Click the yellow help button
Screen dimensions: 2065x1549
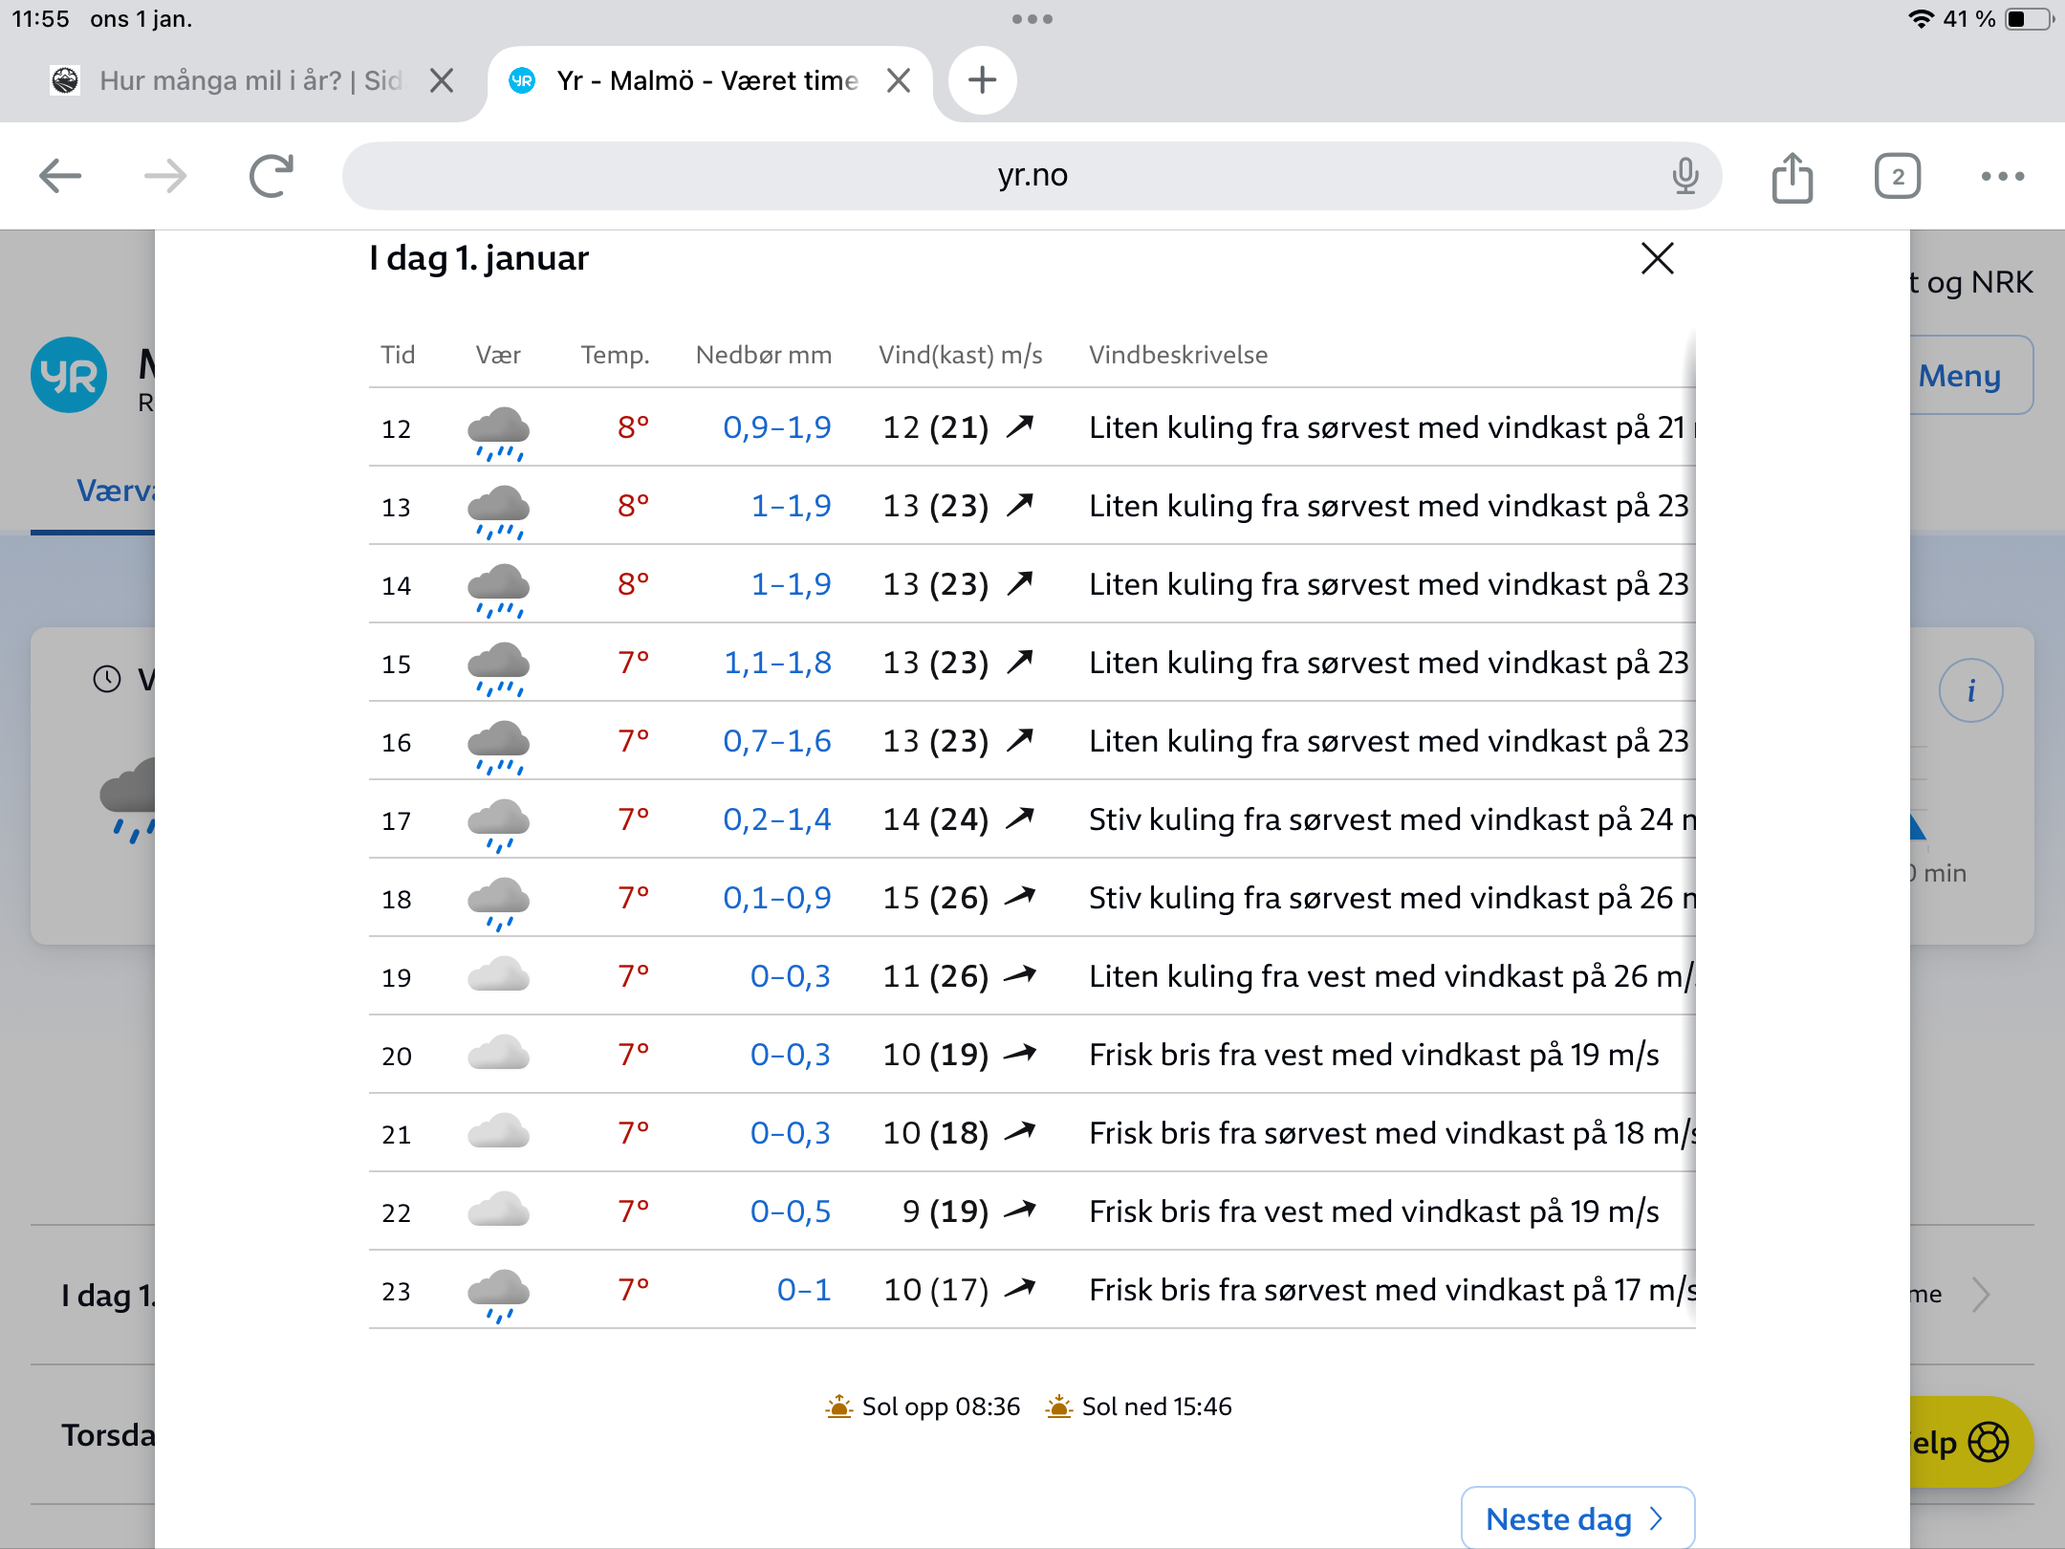click(1969, 1442)
